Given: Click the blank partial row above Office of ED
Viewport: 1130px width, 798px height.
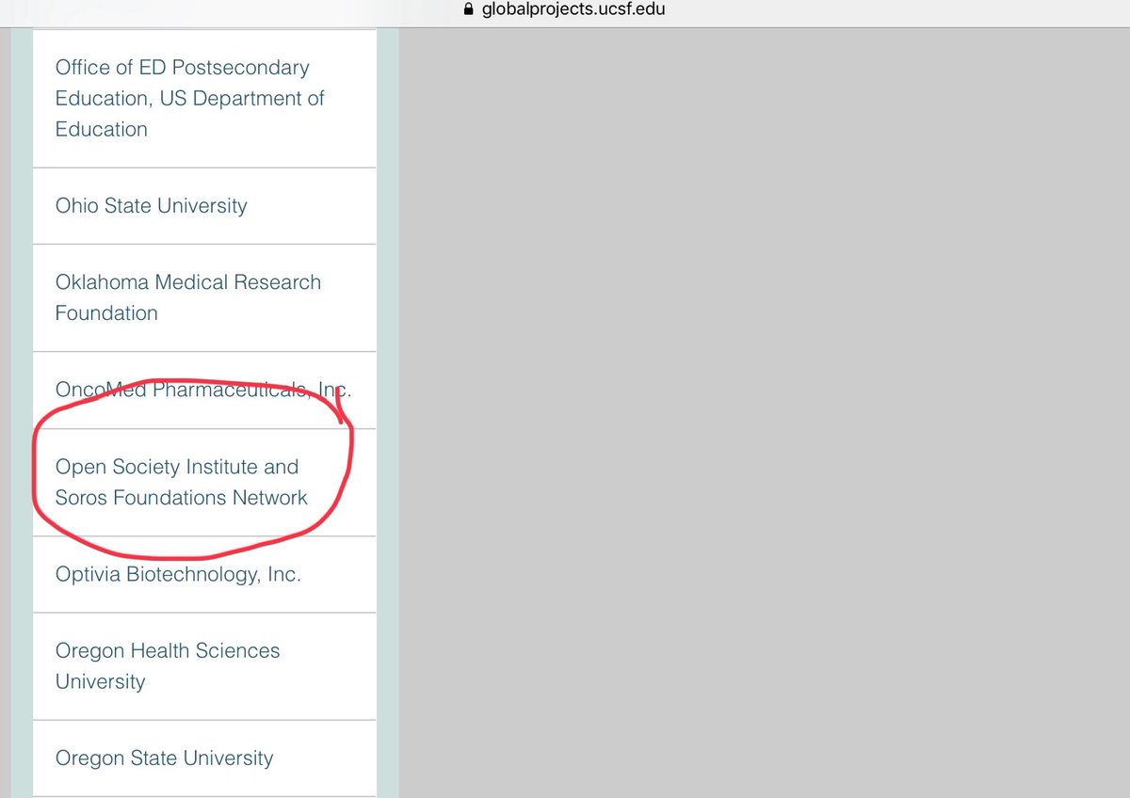Looking at the screenshot, I should click(204, 36).
